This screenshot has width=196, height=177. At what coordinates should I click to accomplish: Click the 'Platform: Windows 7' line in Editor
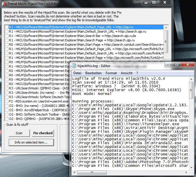pyautogui.click(x=116, y=86)
